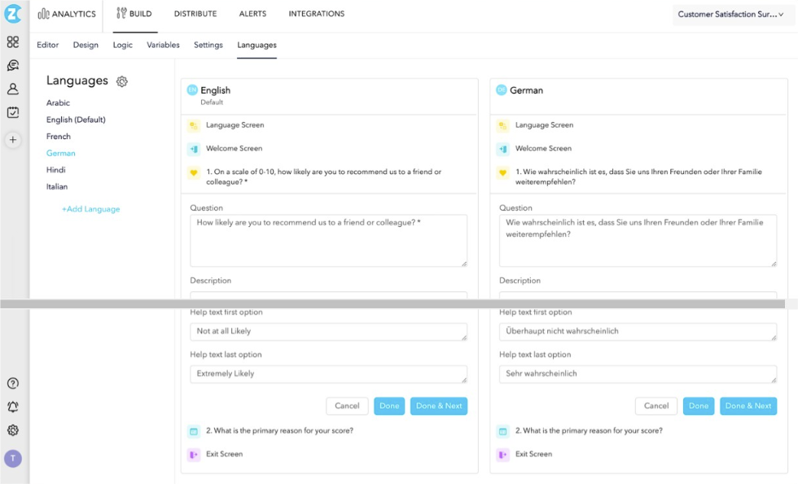Open the settings gear at bottom left

pyautogui.click(x=13, y=432)
